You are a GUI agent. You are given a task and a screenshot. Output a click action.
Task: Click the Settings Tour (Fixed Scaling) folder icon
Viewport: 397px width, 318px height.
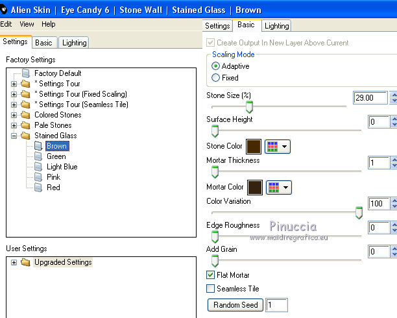click(x=25, y=94)
